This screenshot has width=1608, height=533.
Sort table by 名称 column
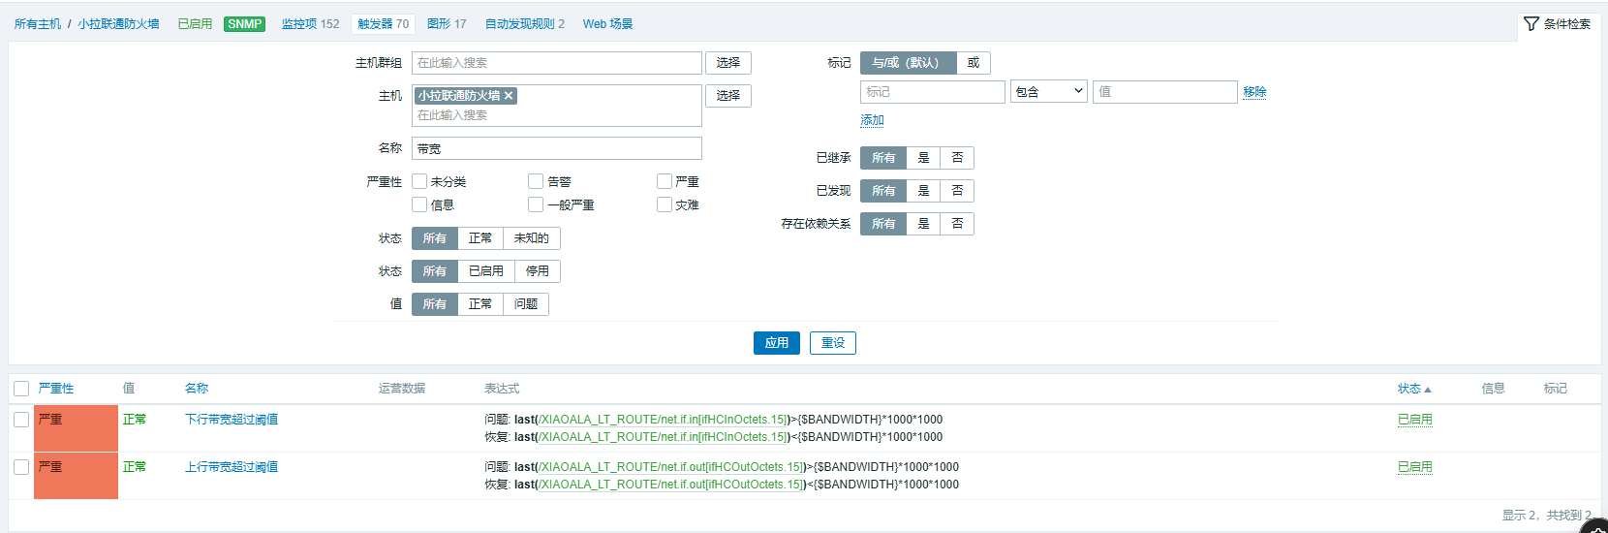tap(197, 389)
